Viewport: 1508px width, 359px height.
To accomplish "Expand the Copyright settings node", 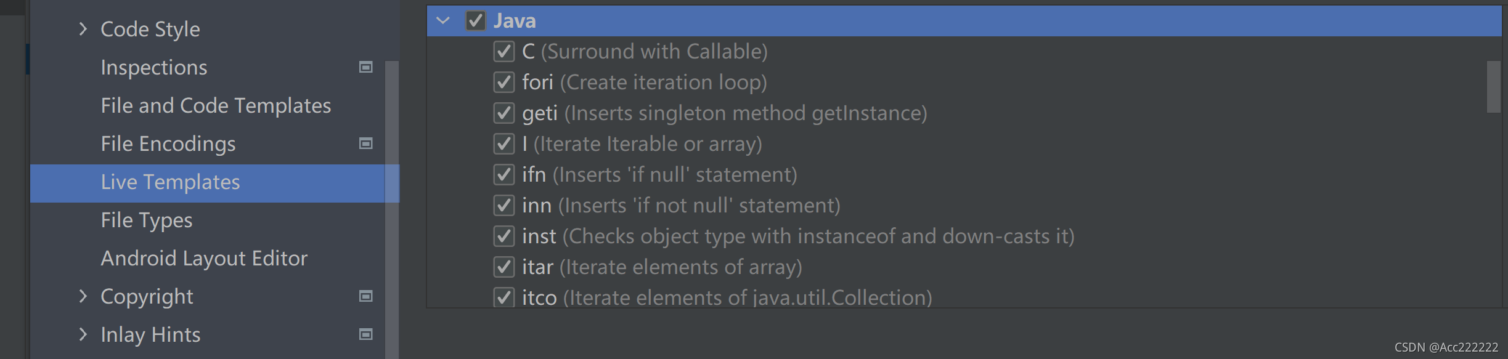I will coord(83,296).
